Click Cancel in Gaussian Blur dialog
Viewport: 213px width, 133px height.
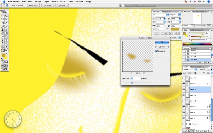click(162, 46)
